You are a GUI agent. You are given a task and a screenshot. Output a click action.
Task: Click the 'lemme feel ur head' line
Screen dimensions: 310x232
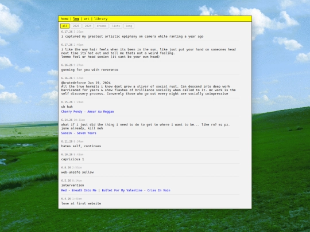point(110,57)
